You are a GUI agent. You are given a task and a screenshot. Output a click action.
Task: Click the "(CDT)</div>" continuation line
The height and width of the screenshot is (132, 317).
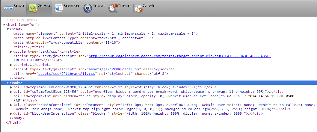pos(25,100)
